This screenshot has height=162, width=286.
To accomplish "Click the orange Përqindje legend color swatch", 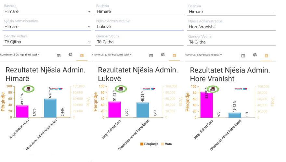I will [x=142, y=144].
